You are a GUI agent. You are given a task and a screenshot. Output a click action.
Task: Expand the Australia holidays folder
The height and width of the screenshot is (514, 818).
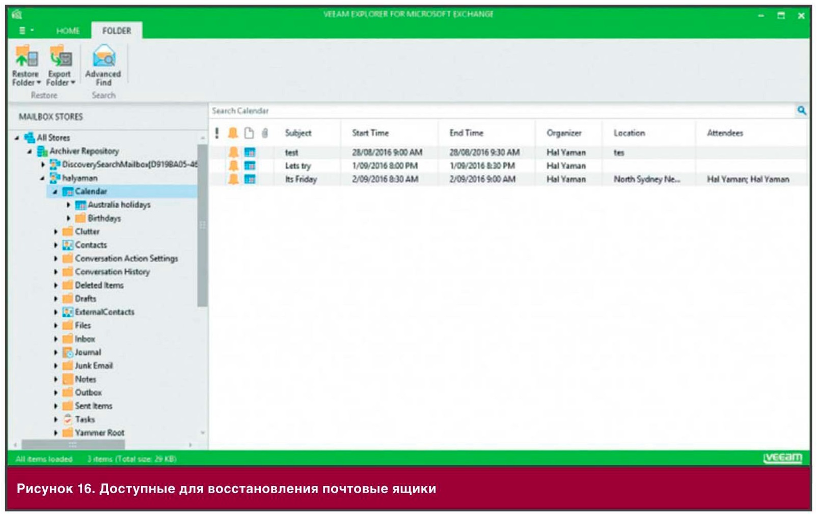(x=68, y=205)
